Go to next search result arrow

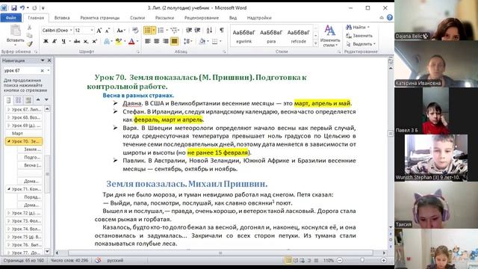[46, 99]
